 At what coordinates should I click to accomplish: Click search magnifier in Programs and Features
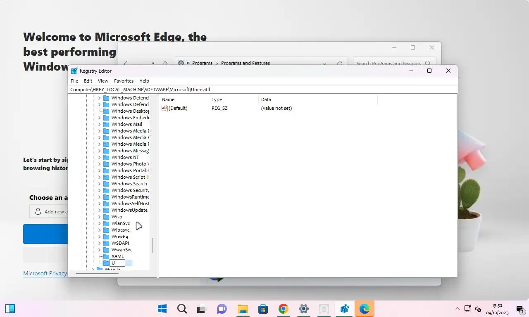point(428,64)
